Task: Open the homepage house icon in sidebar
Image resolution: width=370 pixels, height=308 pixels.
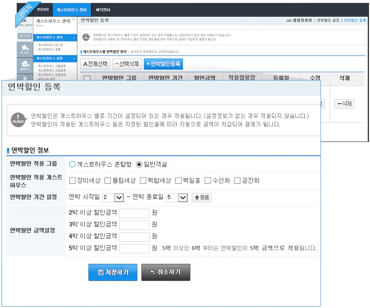Action: click(25, 65)
